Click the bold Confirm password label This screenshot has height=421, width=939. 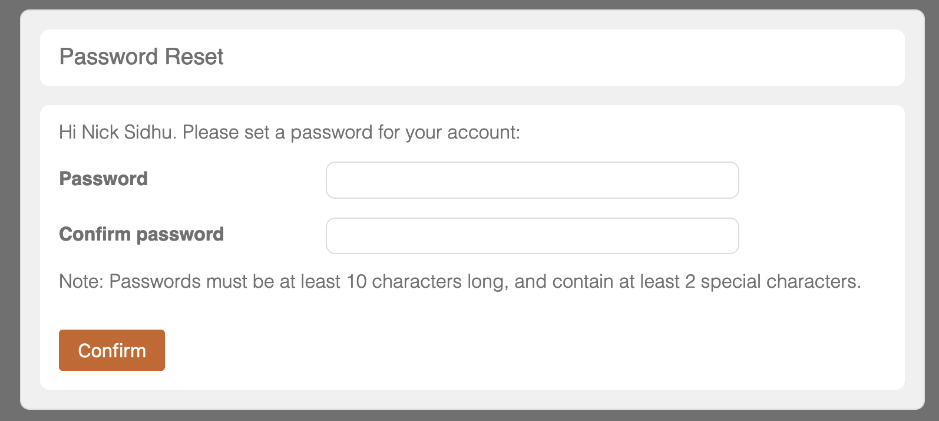coord(141,234)
